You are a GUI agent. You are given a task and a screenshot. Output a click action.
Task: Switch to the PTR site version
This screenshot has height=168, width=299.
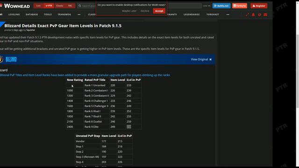tap(49, 6)
